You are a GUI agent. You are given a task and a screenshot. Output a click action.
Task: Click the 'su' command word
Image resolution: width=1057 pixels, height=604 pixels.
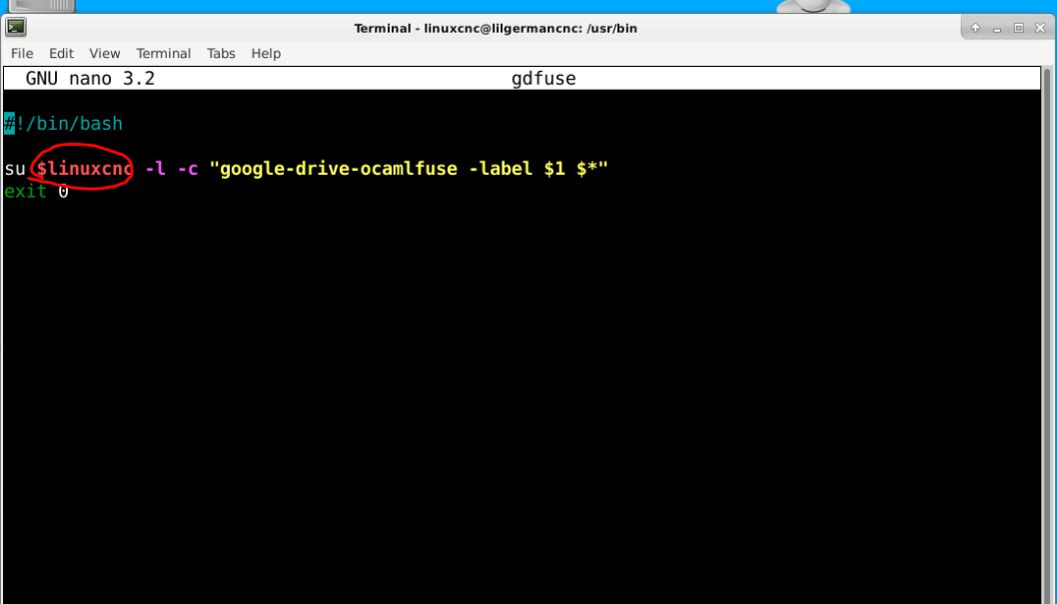(15, 169)
